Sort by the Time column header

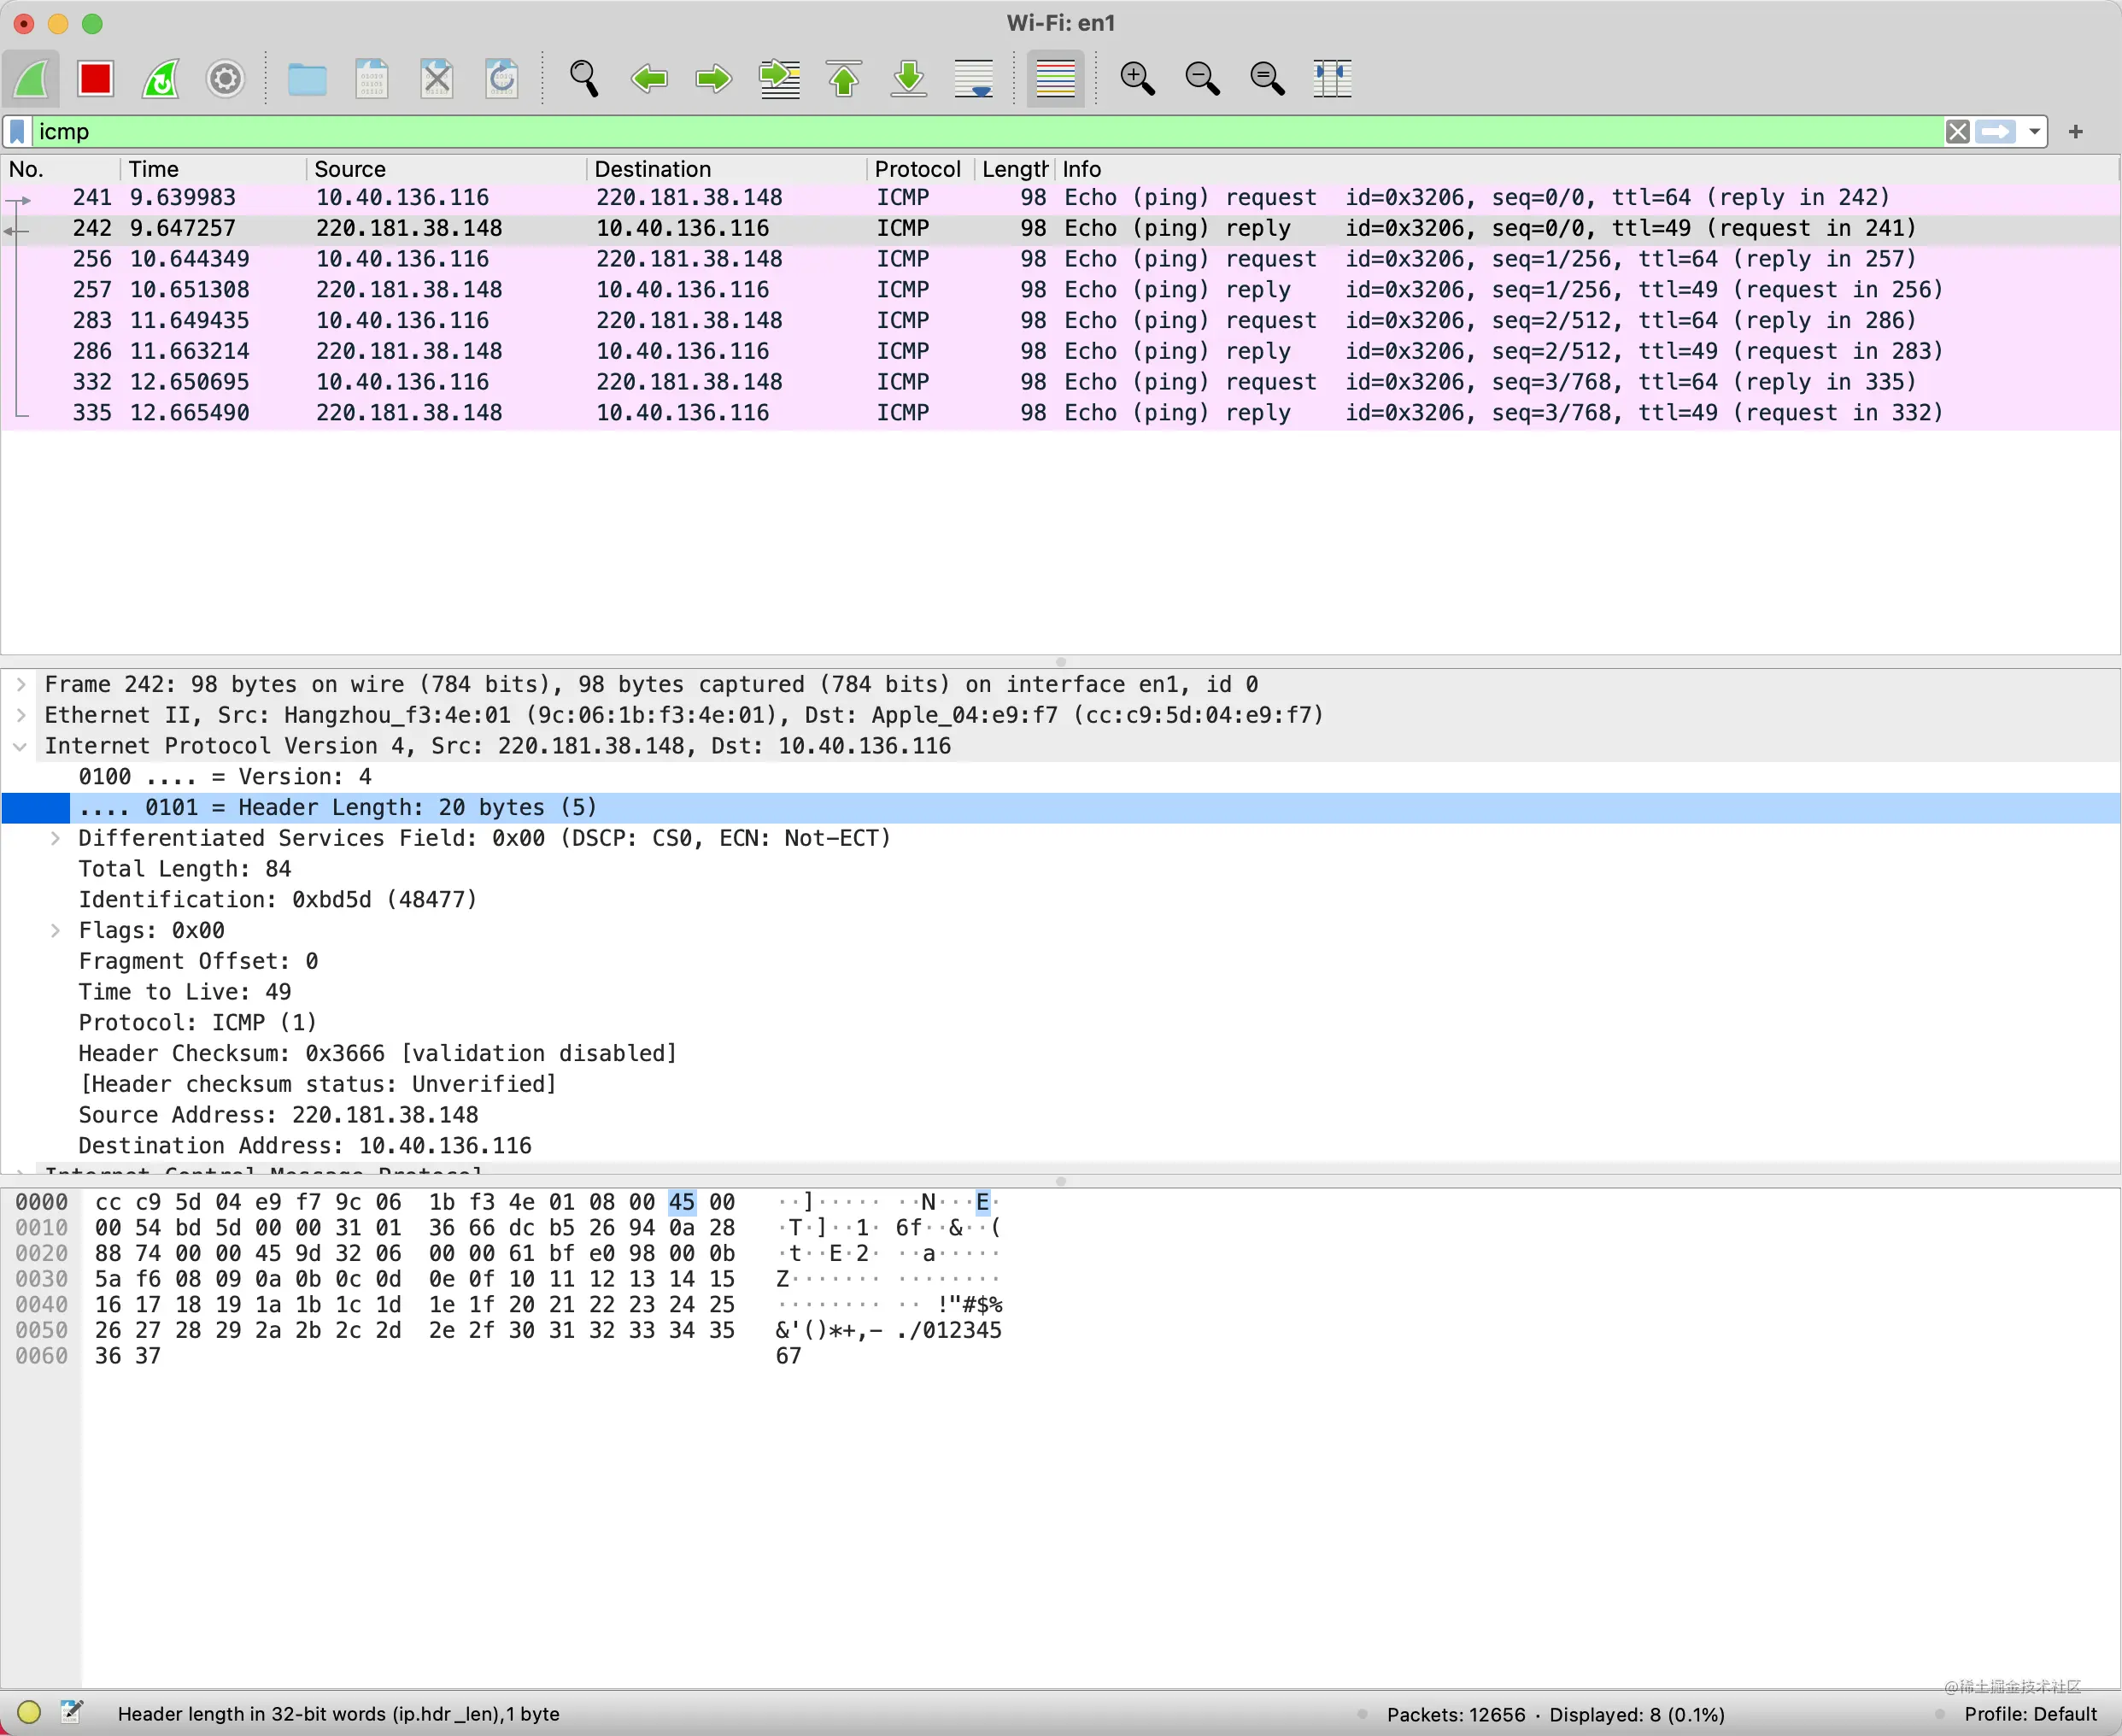coord(213,169)
